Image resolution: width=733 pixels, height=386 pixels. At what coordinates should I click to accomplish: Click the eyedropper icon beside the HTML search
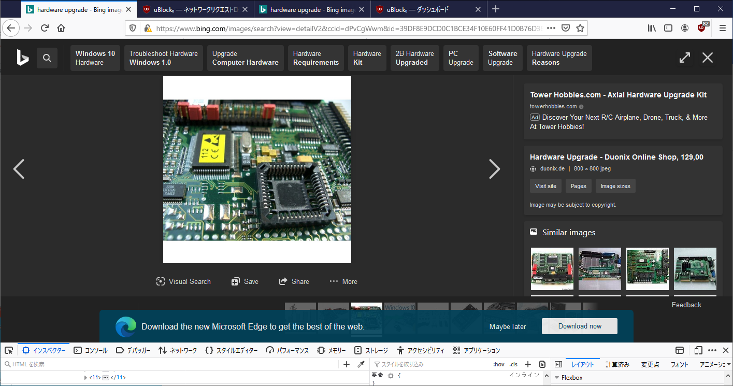(x=361, y=364)
